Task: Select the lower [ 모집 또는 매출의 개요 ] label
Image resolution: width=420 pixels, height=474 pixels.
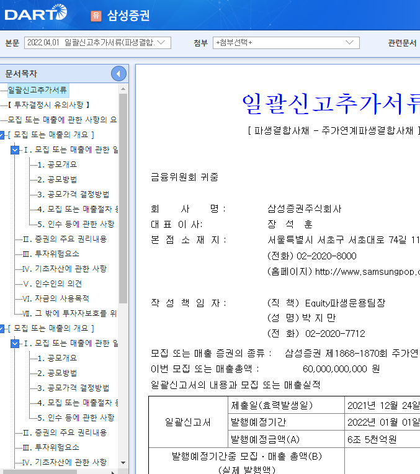Action: (x=51, y=328)
